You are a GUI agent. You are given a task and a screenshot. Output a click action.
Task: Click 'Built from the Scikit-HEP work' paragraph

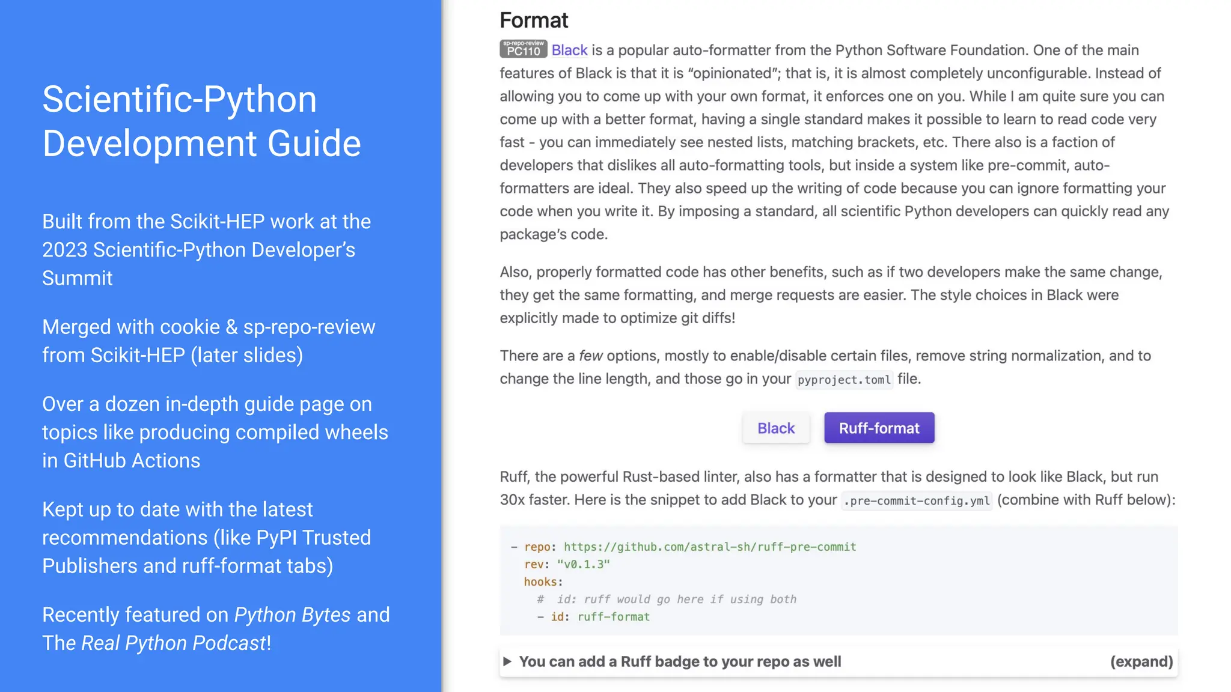207,250
